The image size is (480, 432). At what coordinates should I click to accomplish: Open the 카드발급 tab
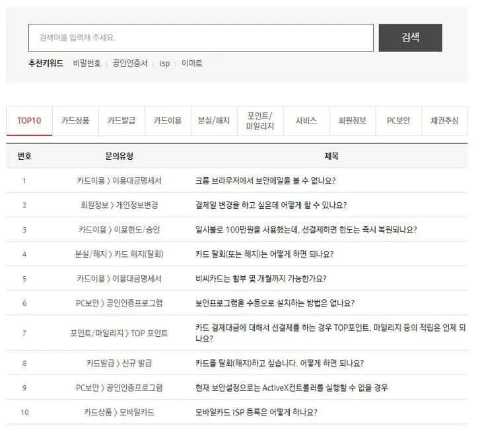pos(121,121)
